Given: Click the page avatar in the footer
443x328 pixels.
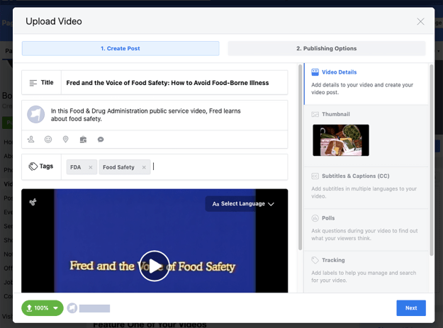Looking at the screenshot, I should click(x=72, y=308).
